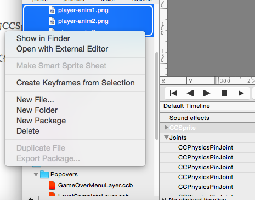Select player-anim2.png file name
This screenshot has width=255, height=200.
(83, 21)
